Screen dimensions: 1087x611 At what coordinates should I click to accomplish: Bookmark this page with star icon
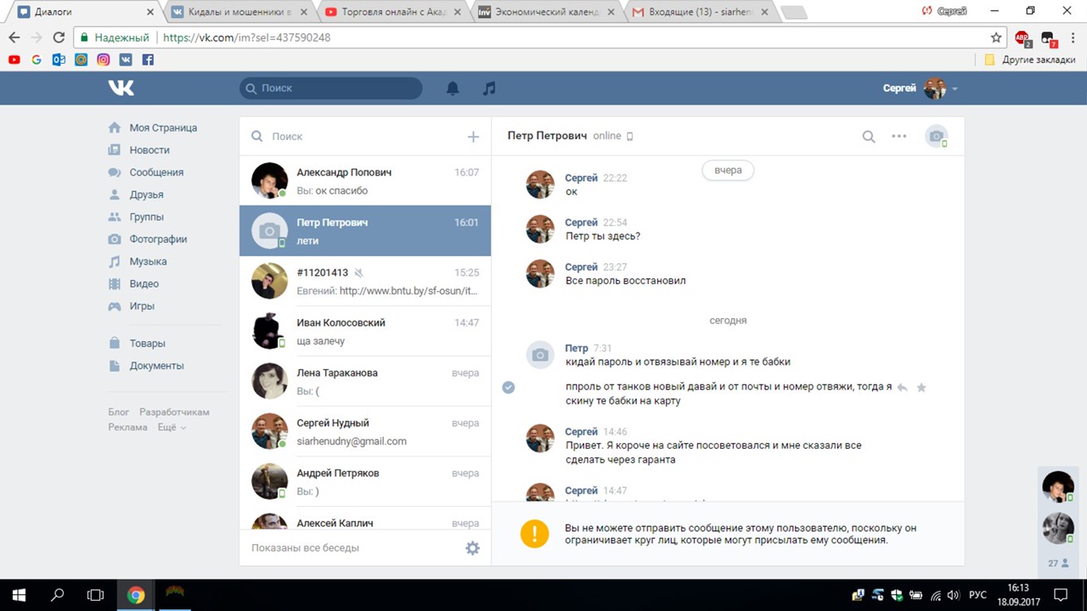[996, 37]
